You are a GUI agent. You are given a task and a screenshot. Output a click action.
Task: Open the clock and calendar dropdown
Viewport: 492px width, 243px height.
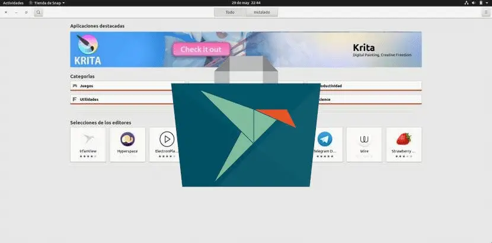pyautogui.click(x=245, y=3)
